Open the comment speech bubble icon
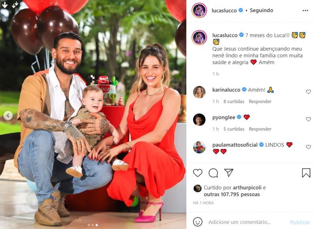Screen dimensions: 314x229 point(213,173)
